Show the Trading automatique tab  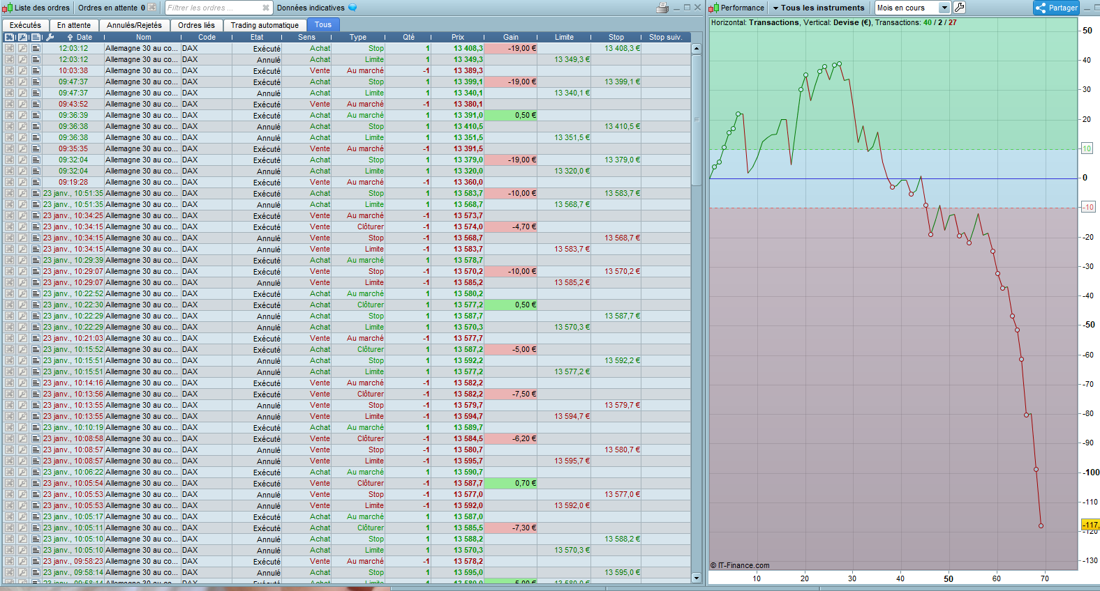tap(265, 25)
